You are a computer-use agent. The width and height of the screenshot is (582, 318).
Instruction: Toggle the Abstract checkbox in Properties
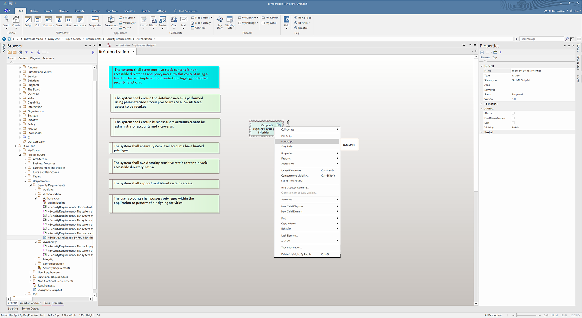(513, 113)
